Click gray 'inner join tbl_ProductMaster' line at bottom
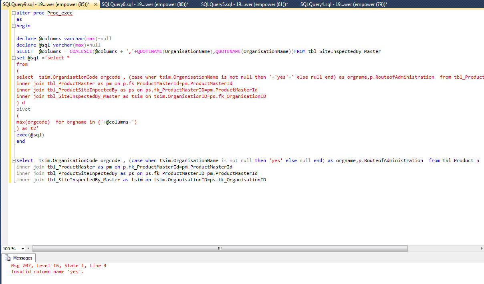Image resolution: width=484 pixels, height=284 pixels. (124, 167)
